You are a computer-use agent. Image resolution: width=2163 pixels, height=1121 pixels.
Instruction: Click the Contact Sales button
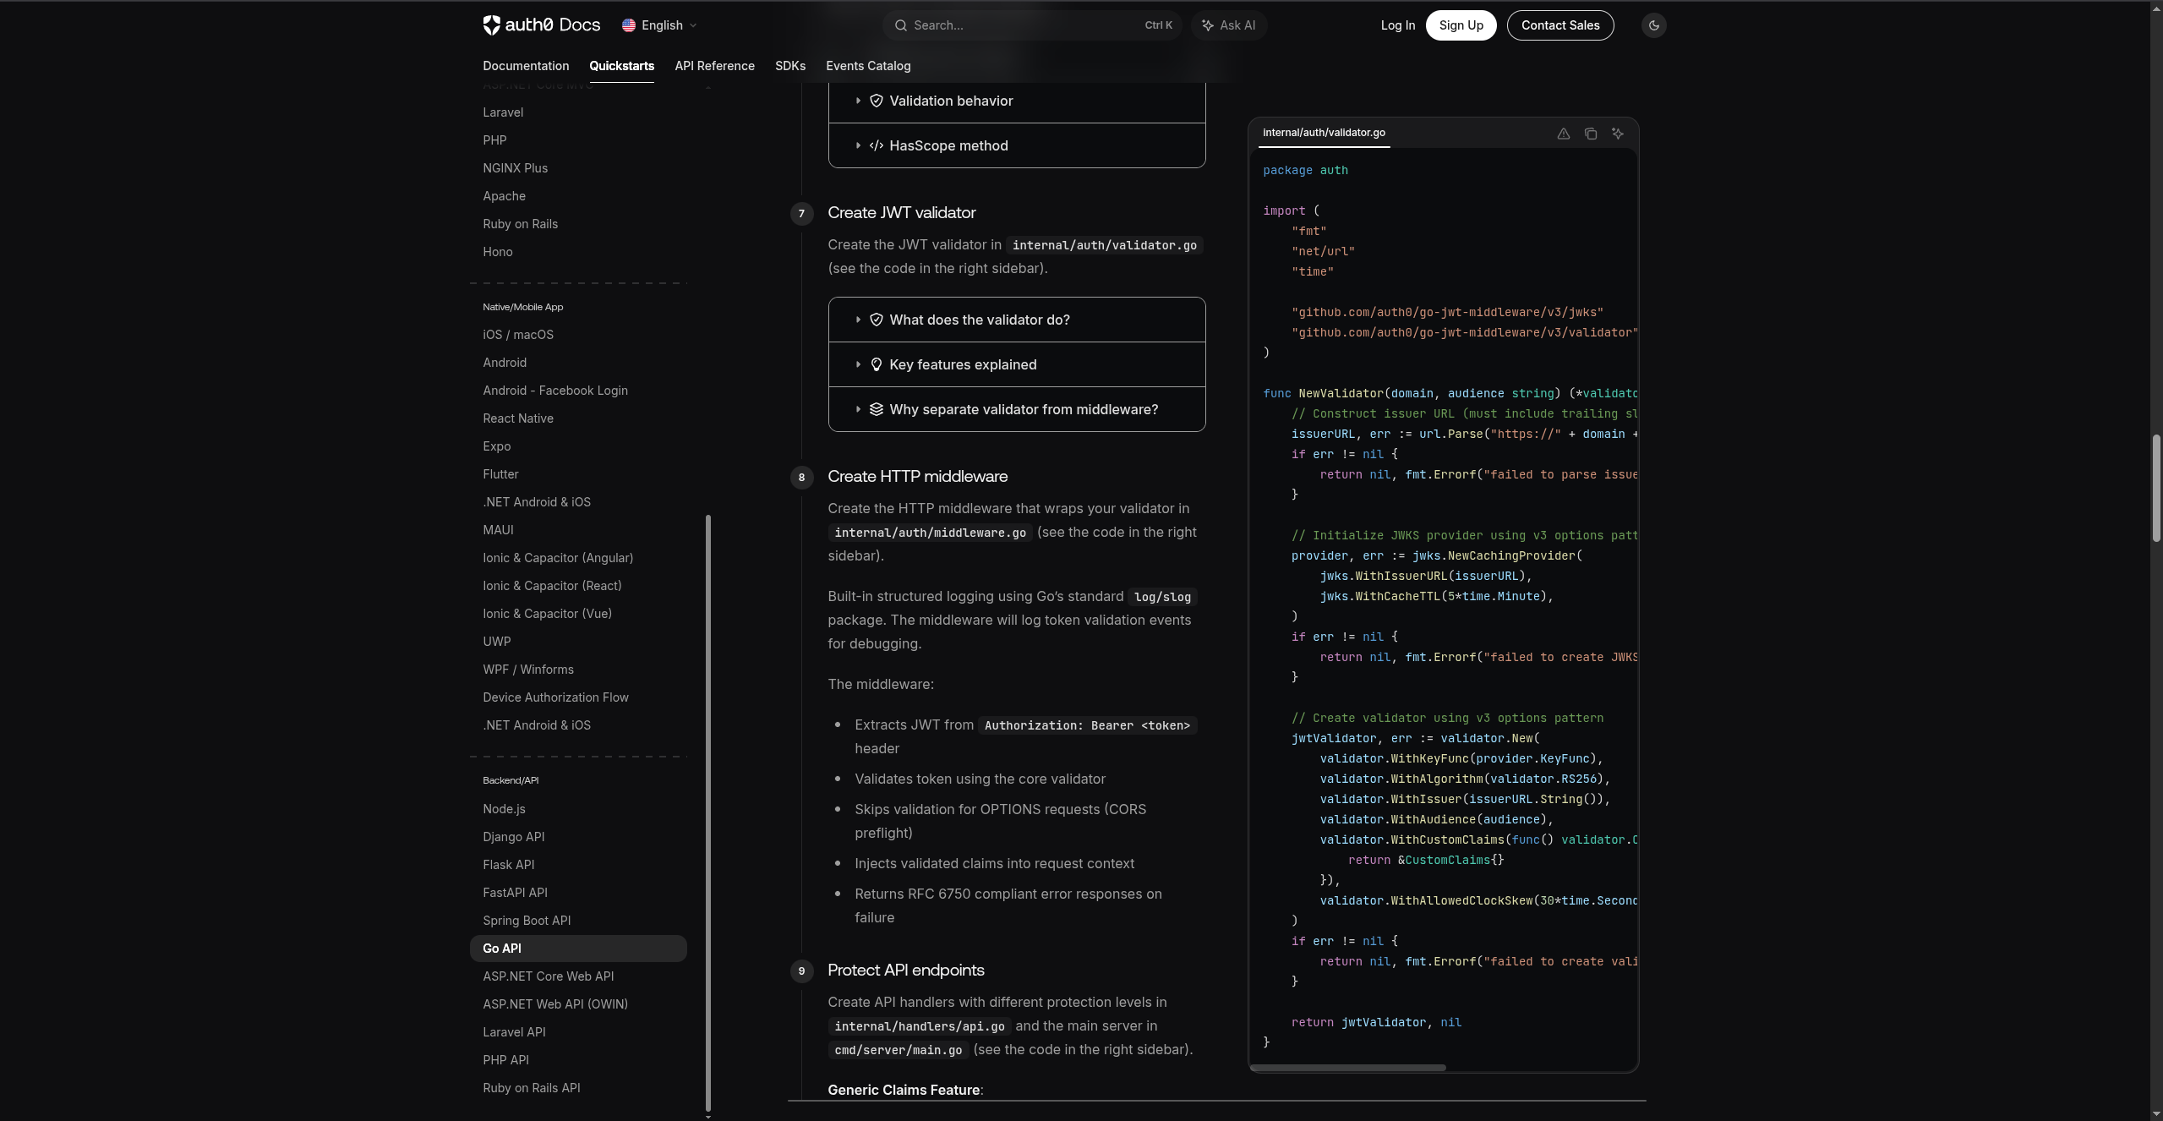1560,25
